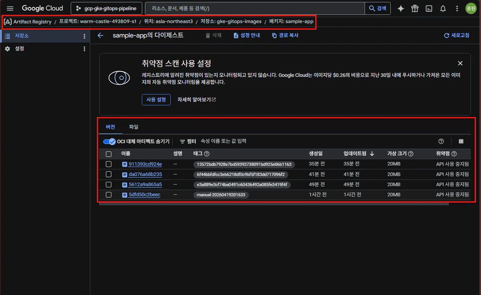Click the 프로젝트: warm-castle-493809-s1 breadcrumb
481x295 pixels.
(98, 22)
